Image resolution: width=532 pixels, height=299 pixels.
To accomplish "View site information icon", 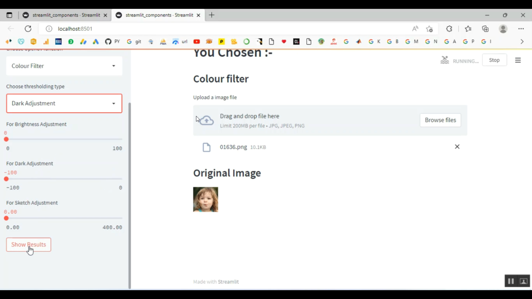I will click(49, 29).
